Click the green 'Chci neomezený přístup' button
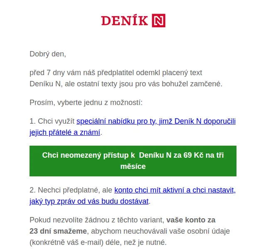This screenshot has width=266, height=249. click(x=133, y=161)
